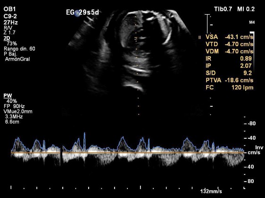Click the S/D ratio result row

(x=229, y=73)
